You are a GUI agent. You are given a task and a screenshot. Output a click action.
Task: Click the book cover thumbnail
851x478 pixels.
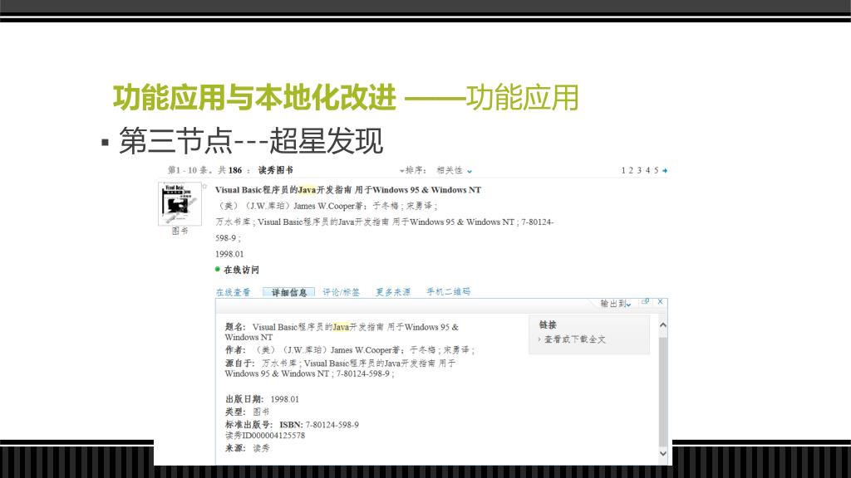180,204
